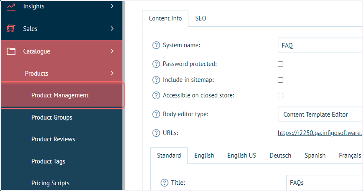Open the Body editor type dropdown
The height and width of the screenshot is (191, 363).
pyautogui.click(x=320, y=115)
